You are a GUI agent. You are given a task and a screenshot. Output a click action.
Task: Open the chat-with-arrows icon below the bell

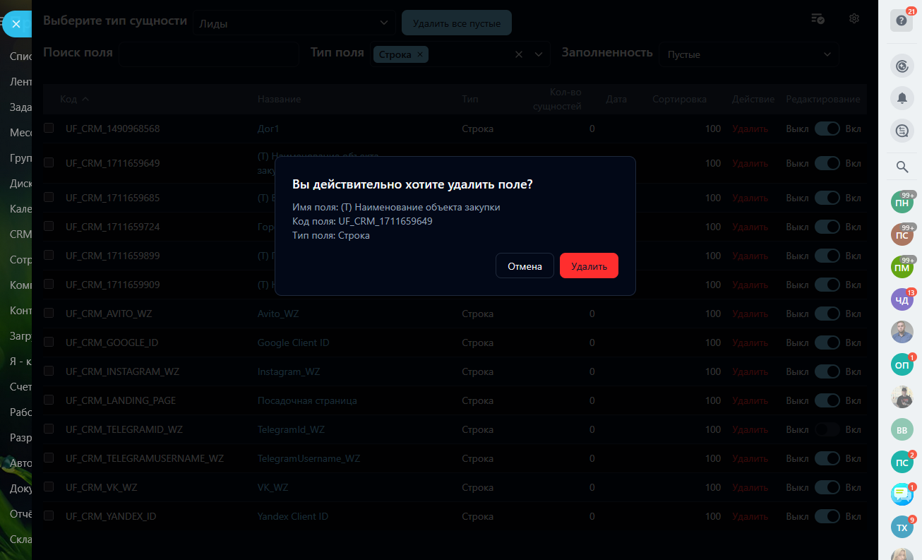point(902,131)
